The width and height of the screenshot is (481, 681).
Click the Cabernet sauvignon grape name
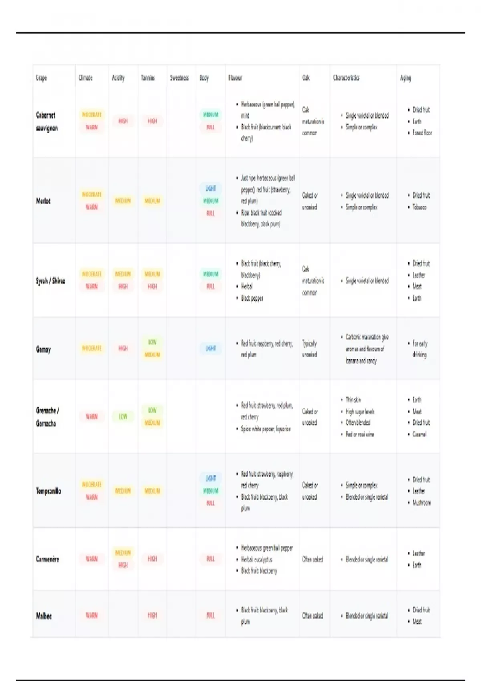46,121
